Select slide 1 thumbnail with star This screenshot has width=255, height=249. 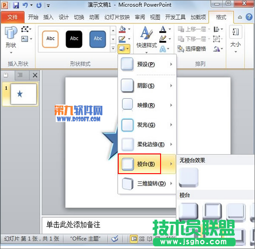click(23, 94)
